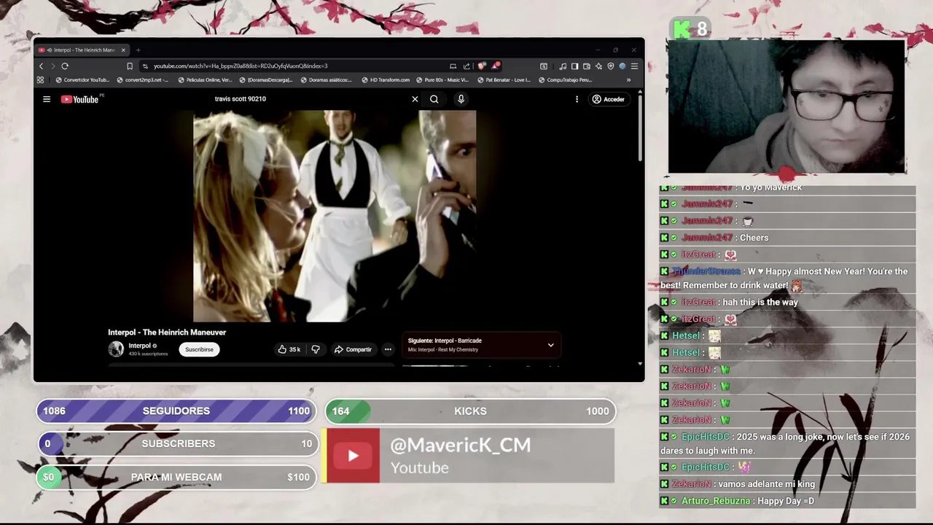Screen dimensions: 933x525
Task: Click the Arturo_Rebuzna Happy Day chat message
Action: pyautogui.click(x=787, y=501)
